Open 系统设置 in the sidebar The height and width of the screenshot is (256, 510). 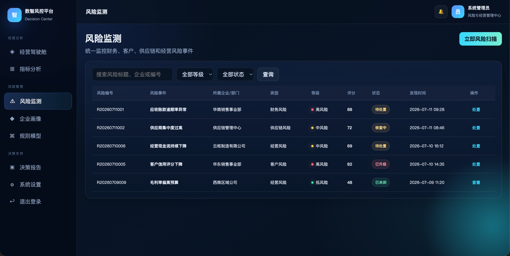pyautogui.click(x=38, y=185)
